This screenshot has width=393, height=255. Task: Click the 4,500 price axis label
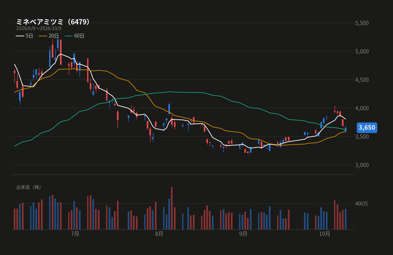[x=362, y=80]
